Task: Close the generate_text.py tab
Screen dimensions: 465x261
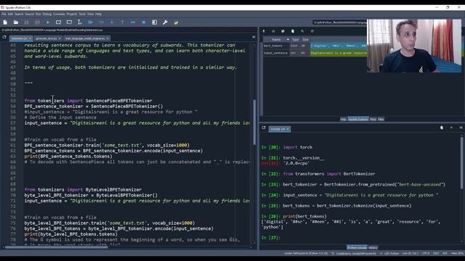Action: (x=60, y=38)
